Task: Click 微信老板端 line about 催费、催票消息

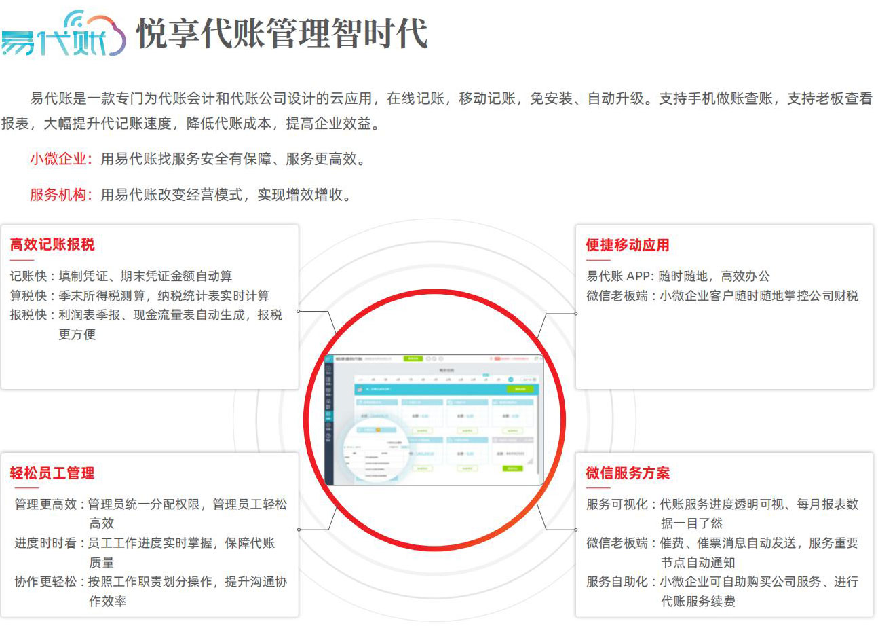Action: (722, 553)
